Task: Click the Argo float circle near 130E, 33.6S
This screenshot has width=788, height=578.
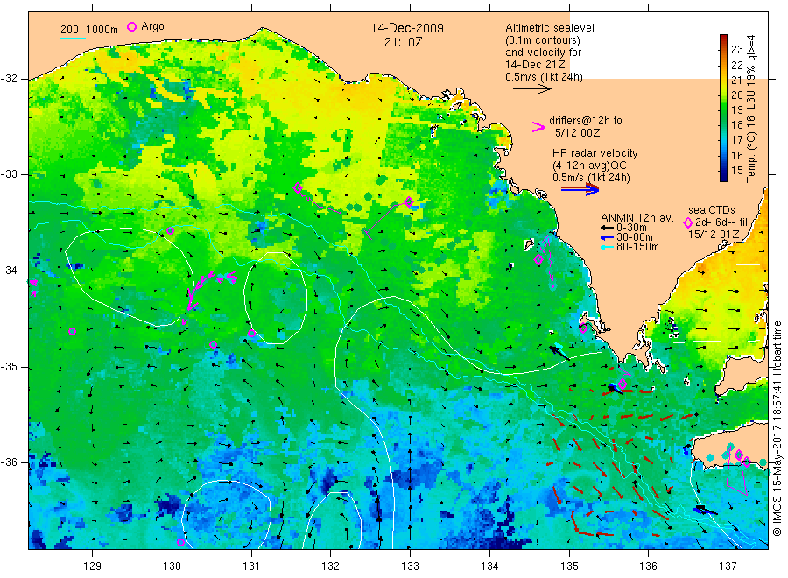Action: point(170,230)
